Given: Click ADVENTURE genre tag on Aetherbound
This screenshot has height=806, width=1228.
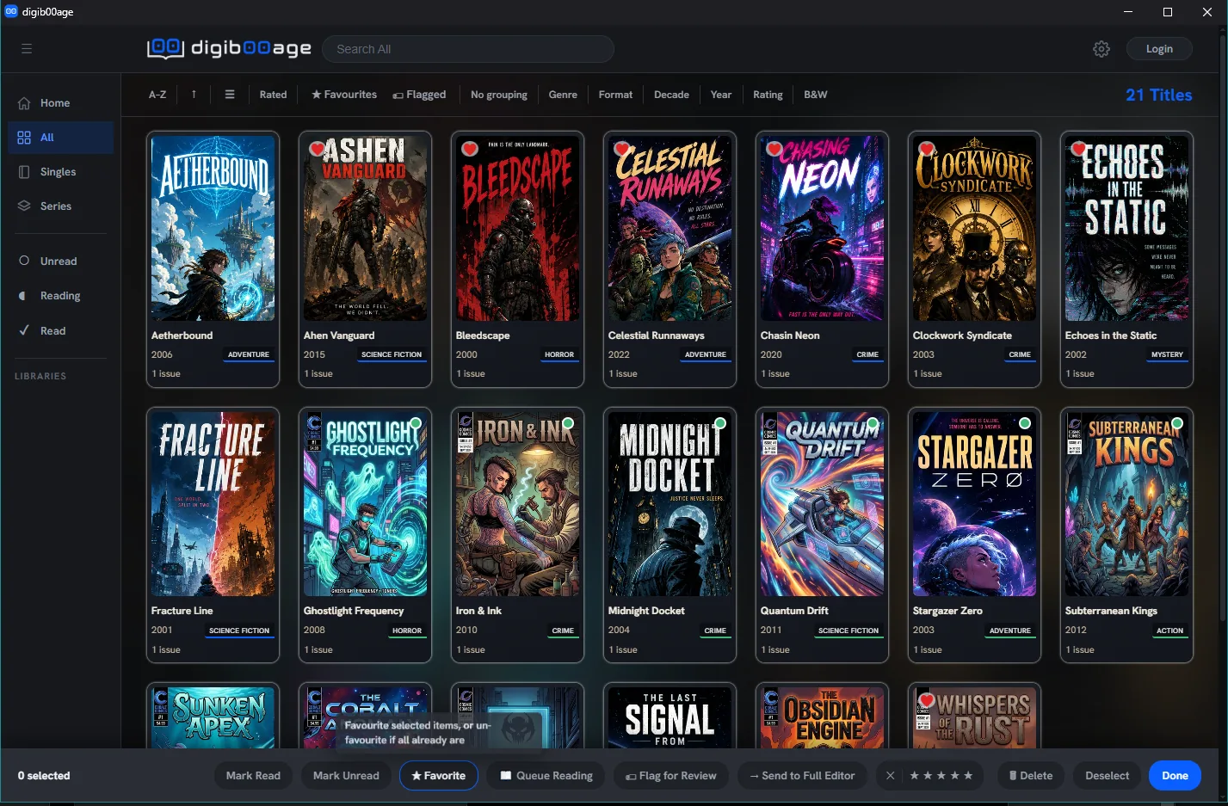Looking at the screenshot, I should 249,354.
